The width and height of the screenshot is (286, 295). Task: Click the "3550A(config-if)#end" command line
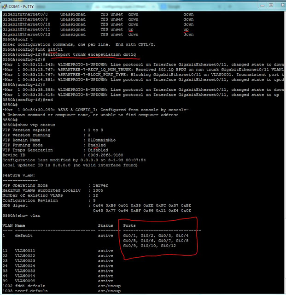point(28,100)
